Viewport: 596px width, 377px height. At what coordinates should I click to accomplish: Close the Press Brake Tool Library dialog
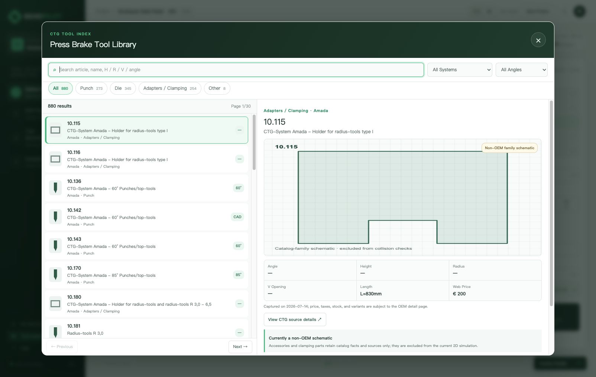pyautogui.click(x=538, y=40)
